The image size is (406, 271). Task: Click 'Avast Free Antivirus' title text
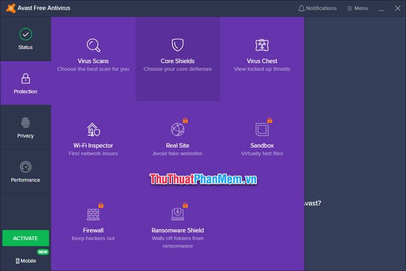[43, 8]
